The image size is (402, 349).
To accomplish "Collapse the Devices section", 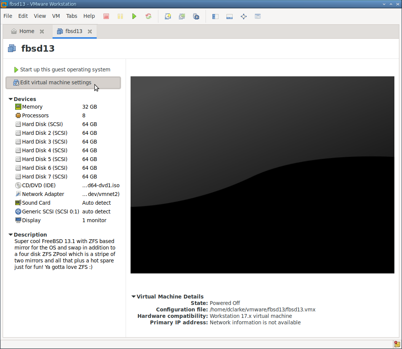I will [x=11, y=99].
